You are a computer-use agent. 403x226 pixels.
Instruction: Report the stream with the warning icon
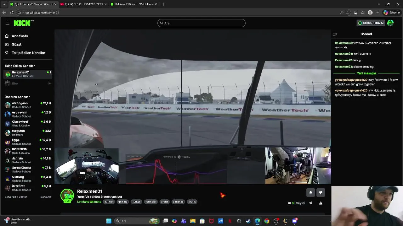pos(321,203)
